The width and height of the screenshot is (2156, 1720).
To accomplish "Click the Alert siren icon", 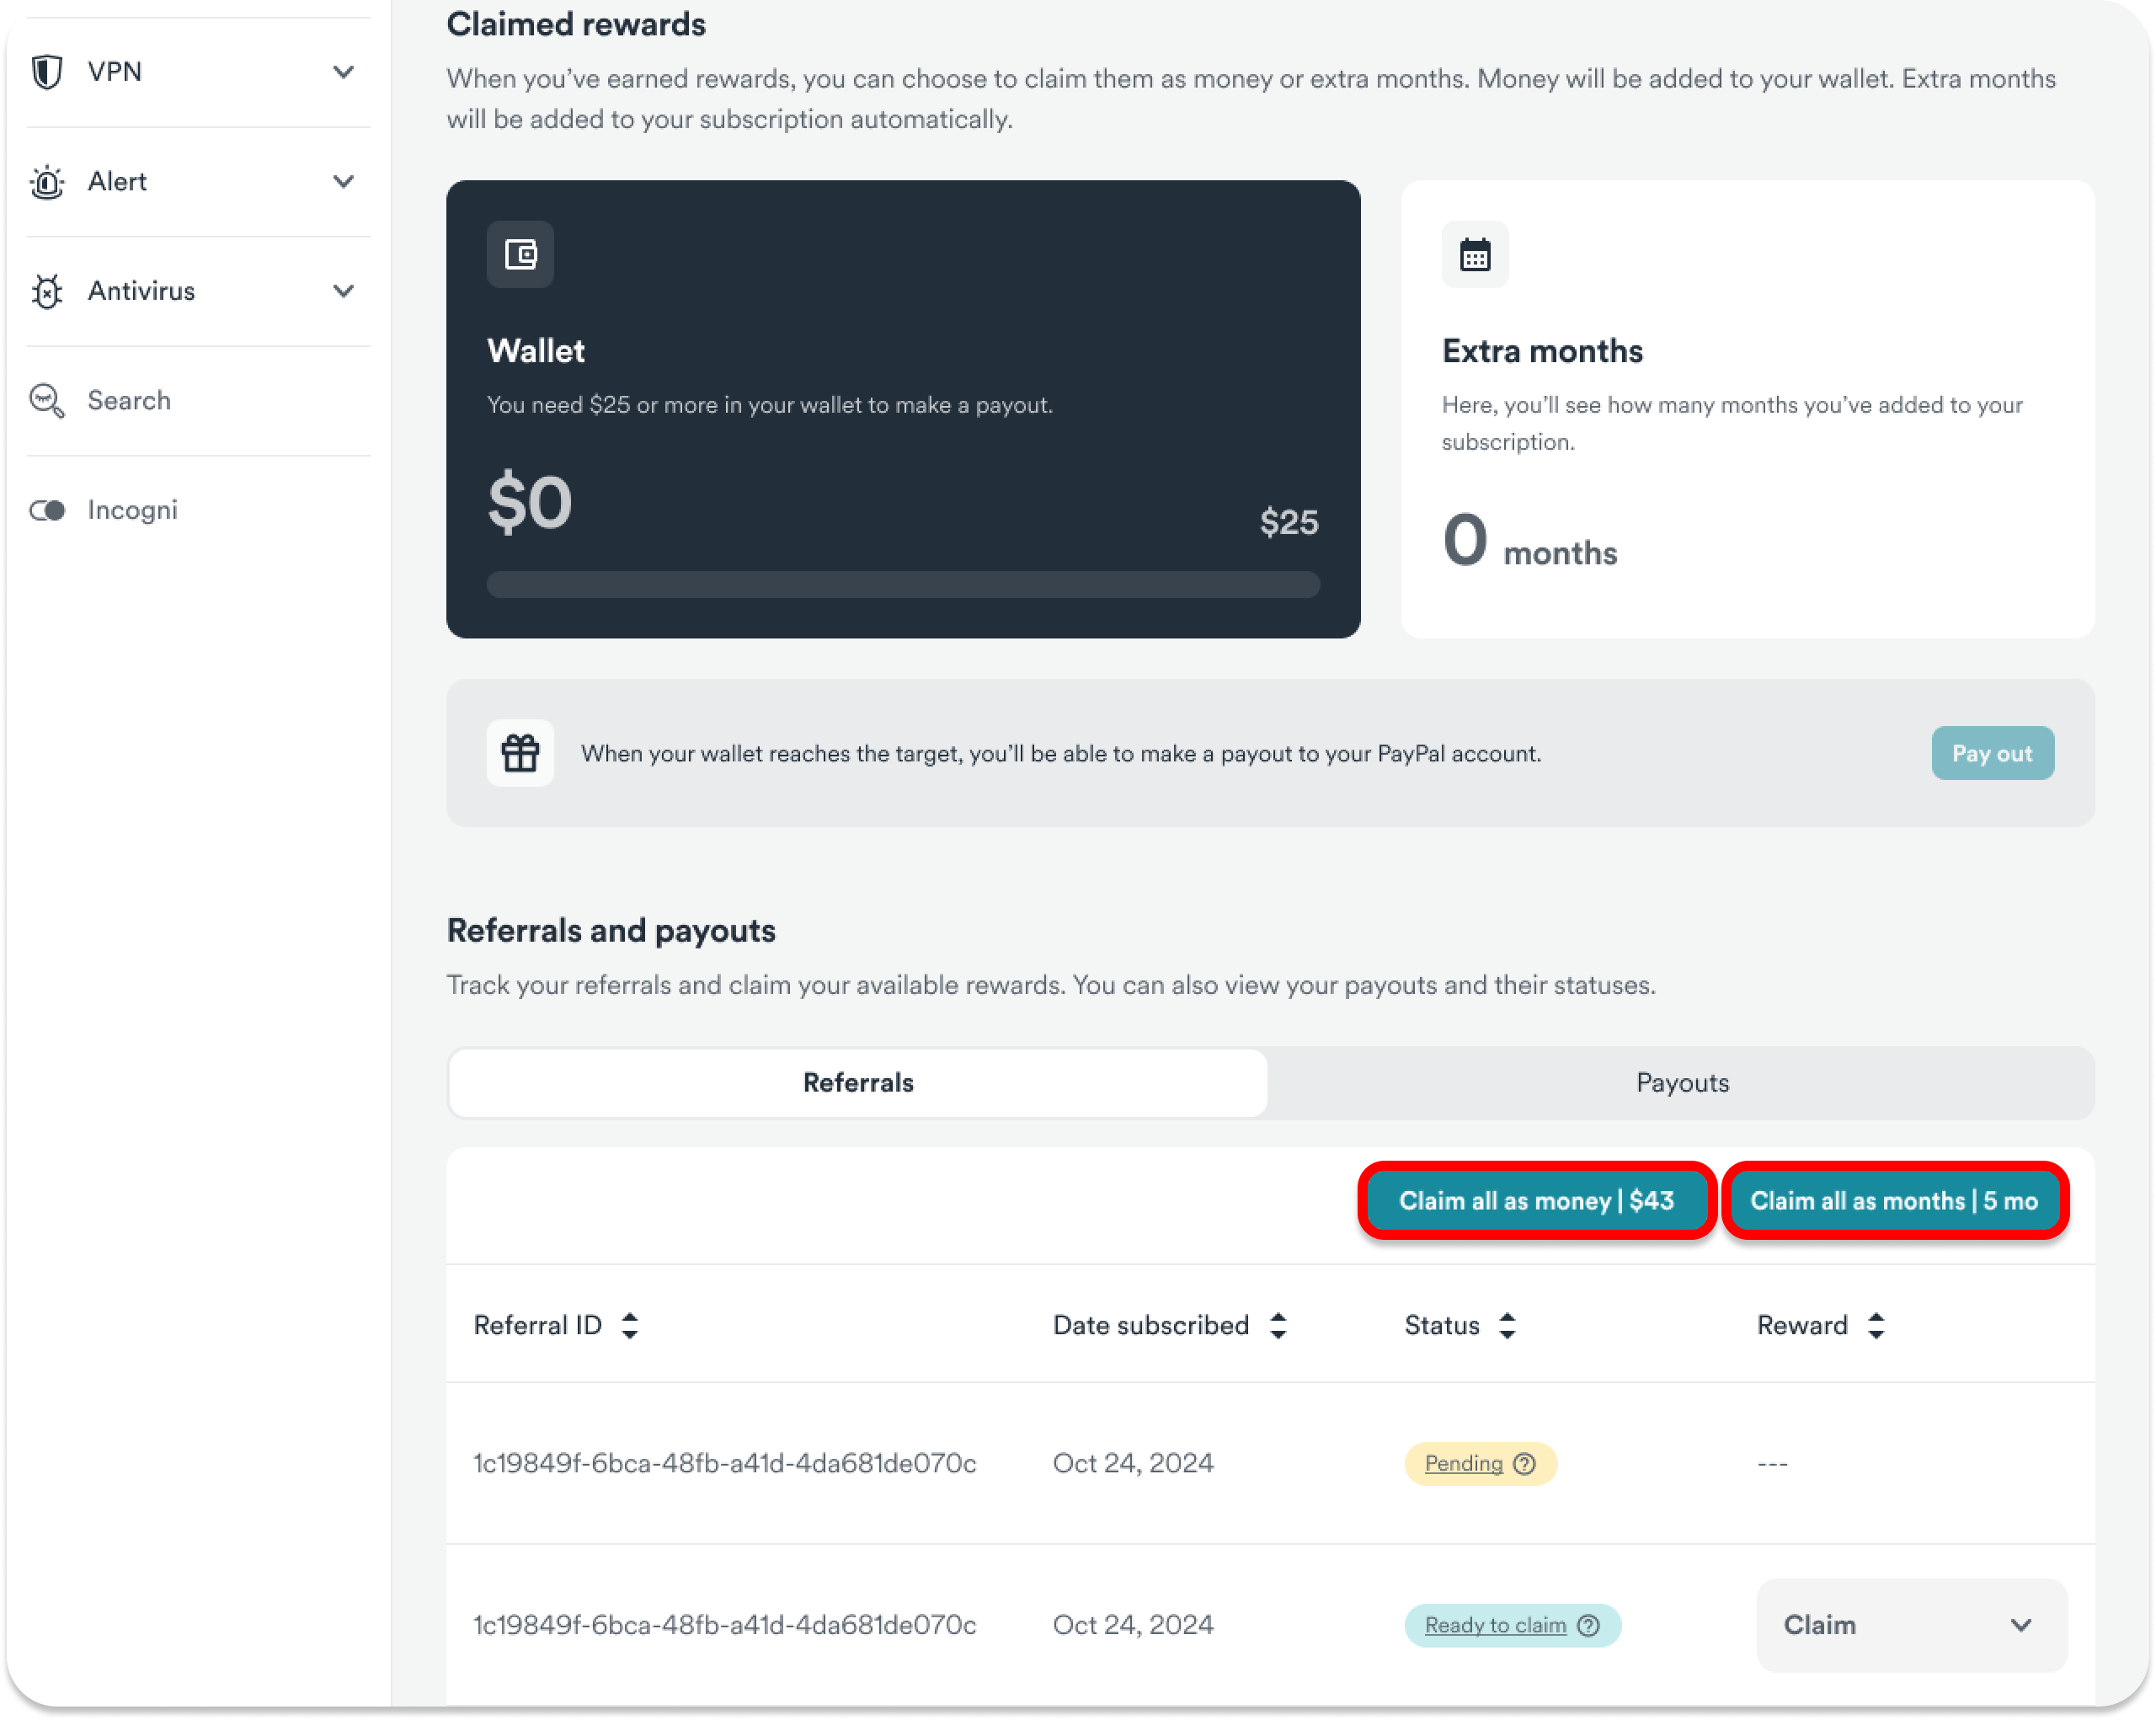I will [x=47, y=182].
